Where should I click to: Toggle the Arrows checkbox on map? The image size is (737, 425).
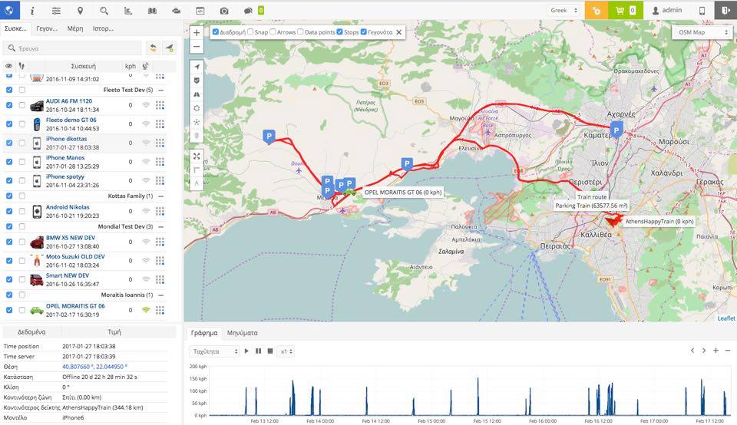click(x=274, y=32)
